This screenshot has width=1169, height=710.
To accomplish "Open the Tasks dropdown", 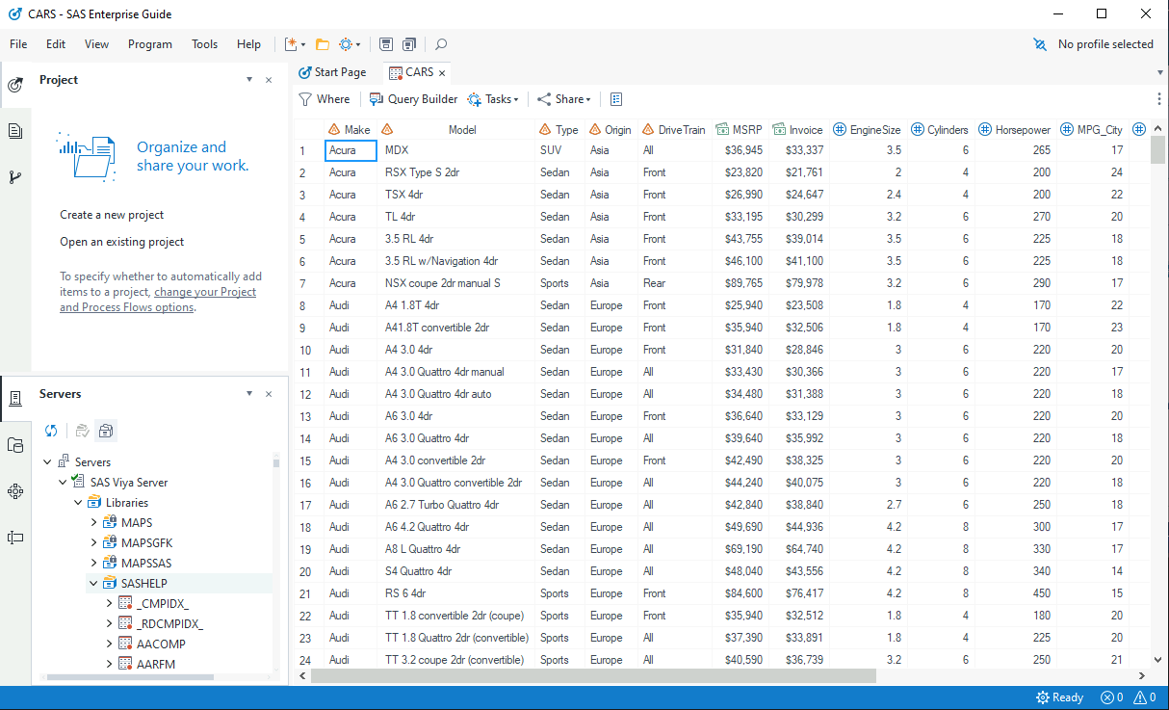I will coord(493,99).
